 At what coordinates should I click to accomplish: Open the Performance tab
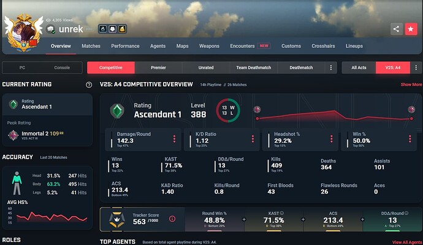coord(125,46)
